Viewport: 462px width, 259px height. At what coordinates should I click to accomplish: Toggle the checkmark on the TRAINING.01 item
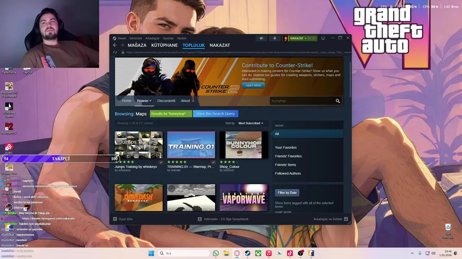point(213,162)
